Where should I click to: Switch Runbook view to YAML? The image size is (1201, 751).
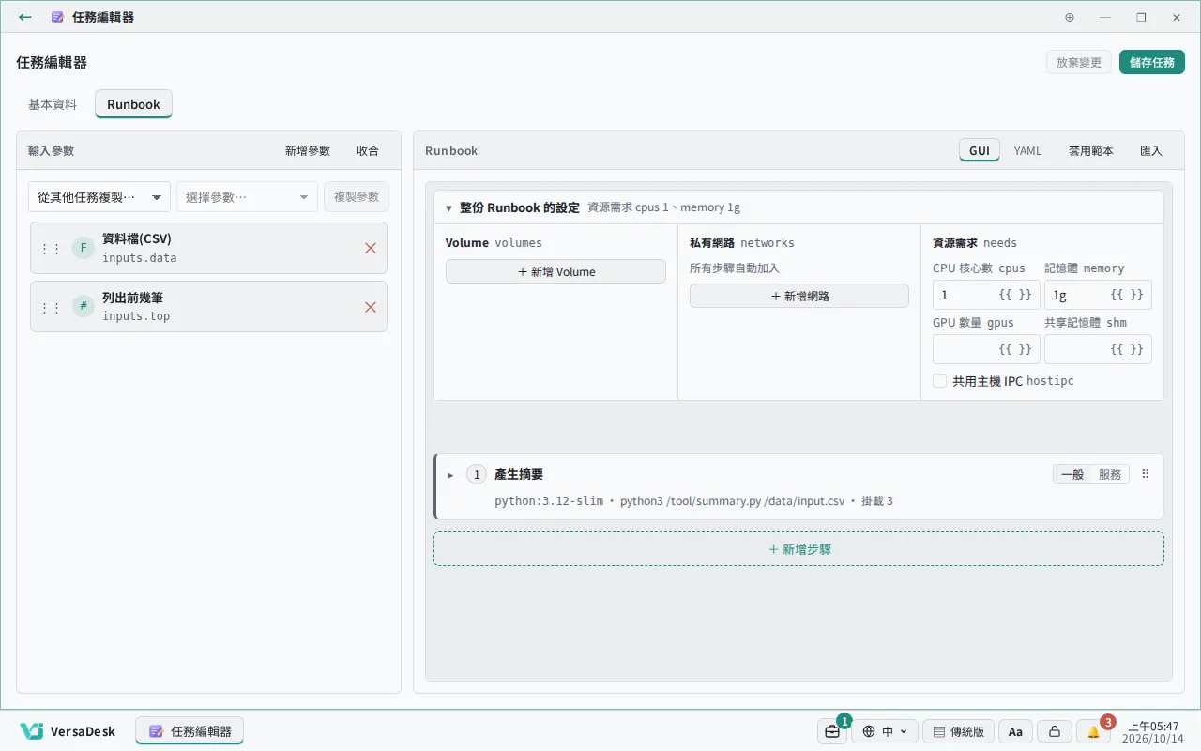click(1028, 150)
